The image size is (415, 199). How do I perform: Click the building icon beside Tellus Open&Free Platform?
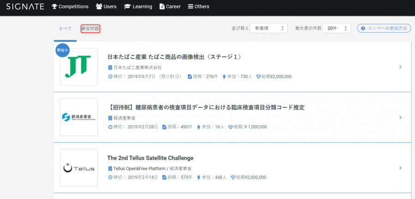coord(110,168)
